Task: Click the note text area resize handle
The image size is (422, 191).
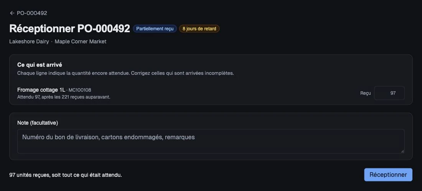Action: [x=402, y=151]
